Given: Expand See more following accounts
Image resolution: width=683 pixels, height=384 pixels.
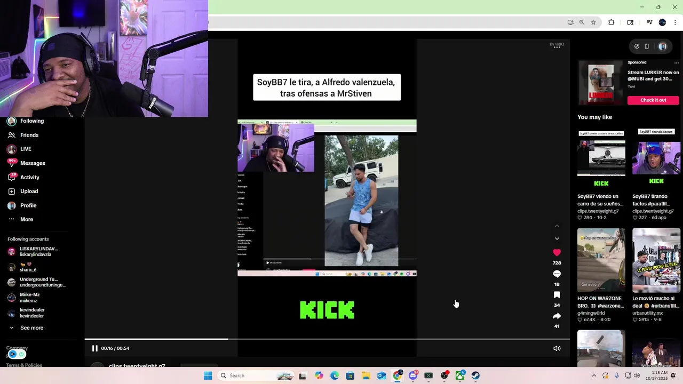Looking at the screenshot, I should pyautogui.click(x=26, y=328).
